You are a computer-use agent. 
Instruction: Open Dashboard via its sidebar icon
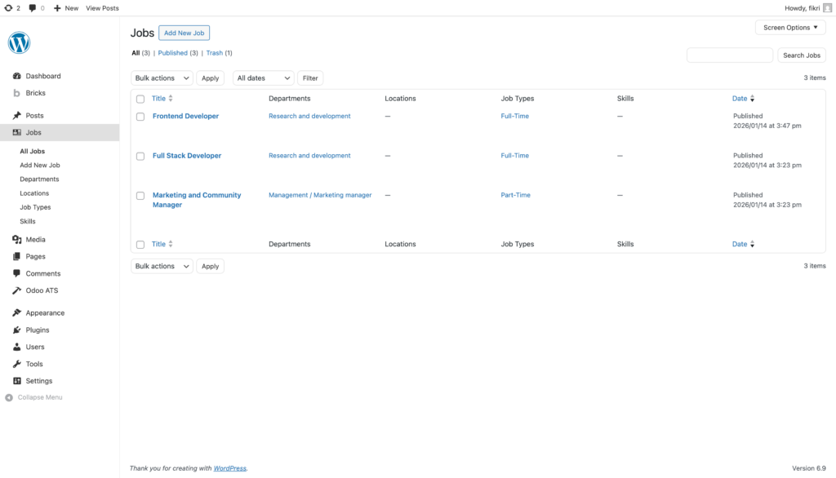[17, 76]
